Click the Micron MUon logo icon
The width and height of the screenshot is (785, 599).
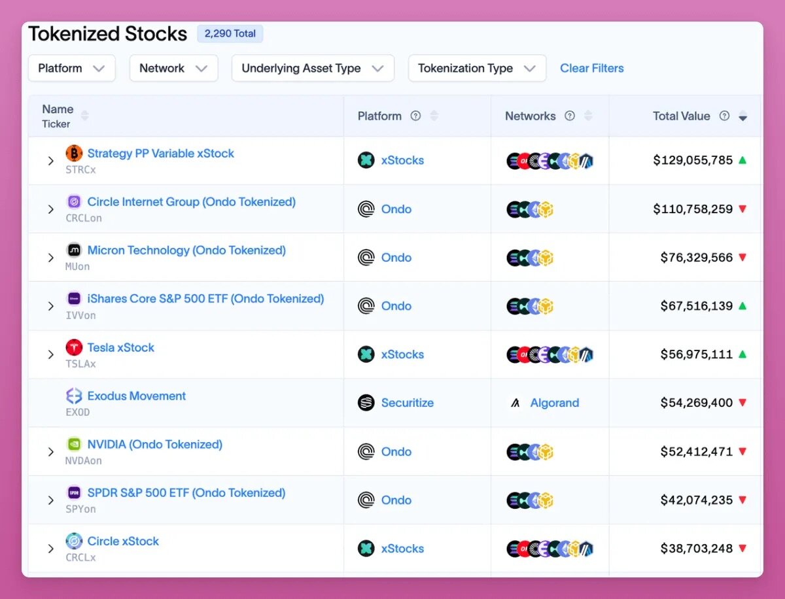click(x=74, y=250)
